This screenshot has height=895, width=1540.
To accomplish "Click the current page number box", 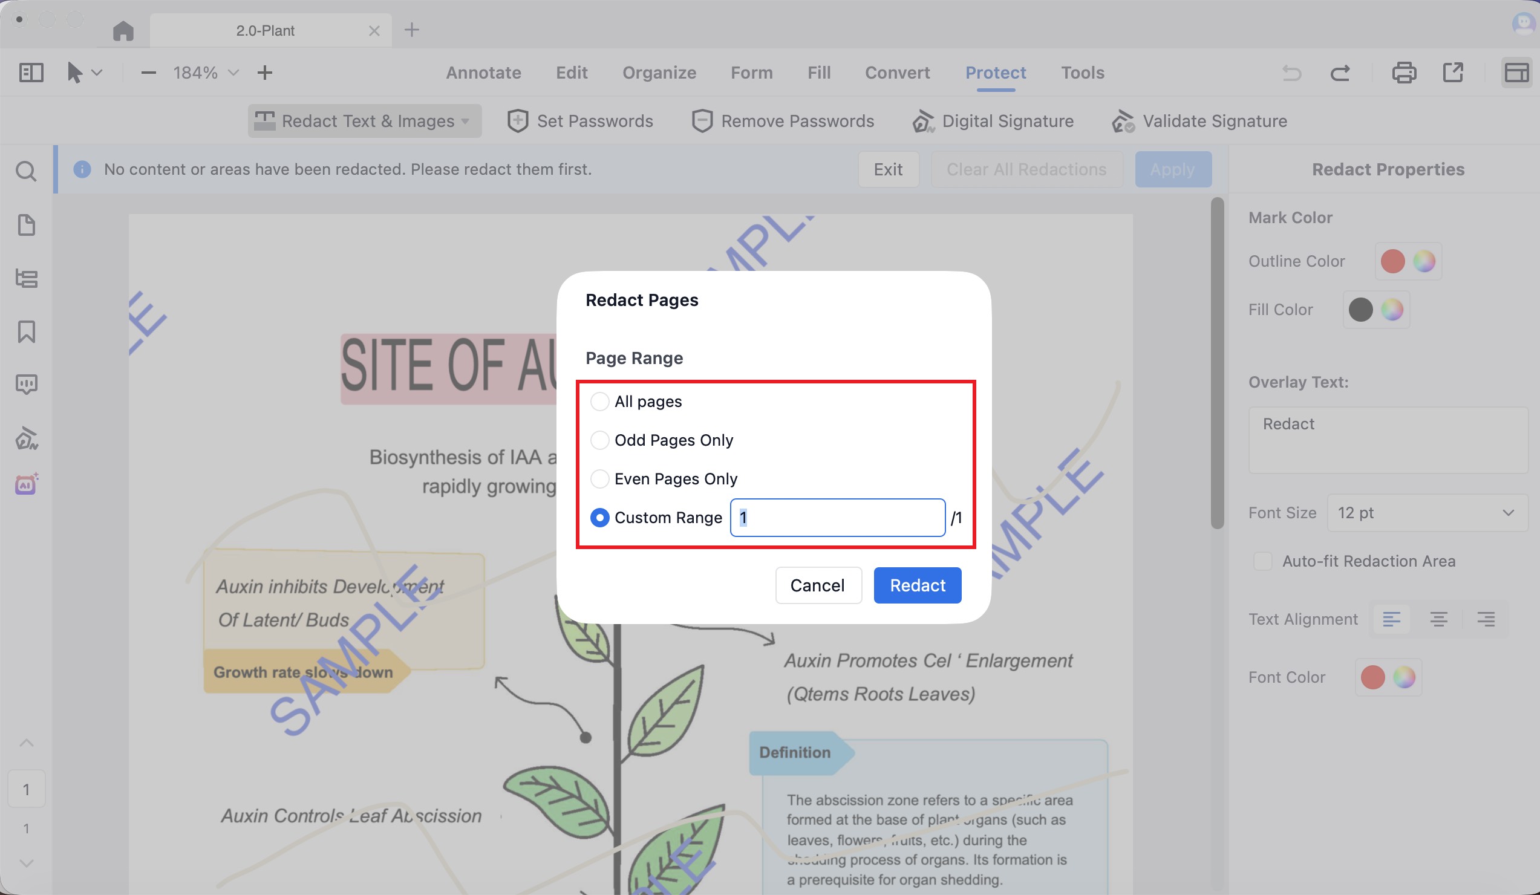I will (26, 789).
